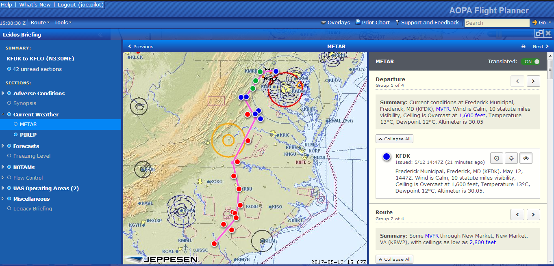Toggle read status of Synopsis section
This screenshot has width=554, height=266.
(x=9, y=103)
